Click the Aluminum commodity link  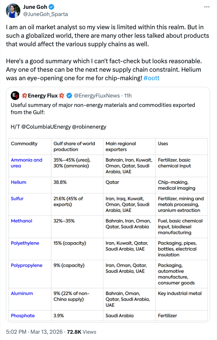[x=22, y=293]
